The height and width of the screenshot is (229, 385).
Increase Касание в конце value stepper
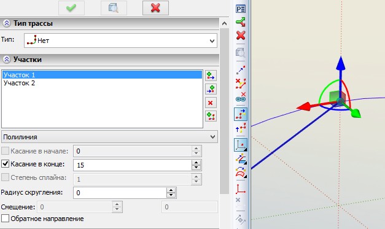point(196,163)
